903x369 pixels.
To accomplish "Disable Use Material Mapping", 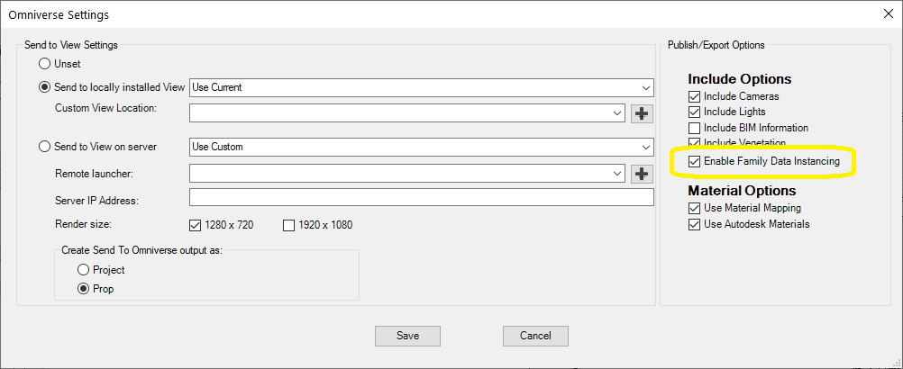I will click(x=694, y=208).
